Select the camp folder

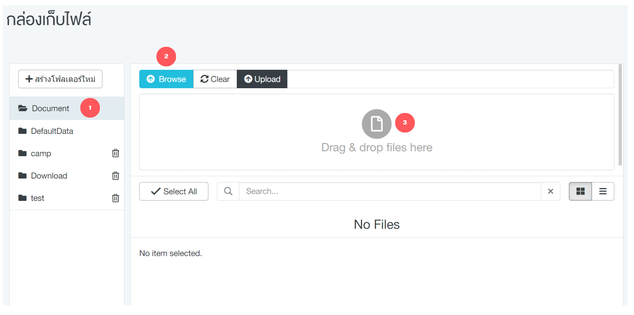[41, 153]
